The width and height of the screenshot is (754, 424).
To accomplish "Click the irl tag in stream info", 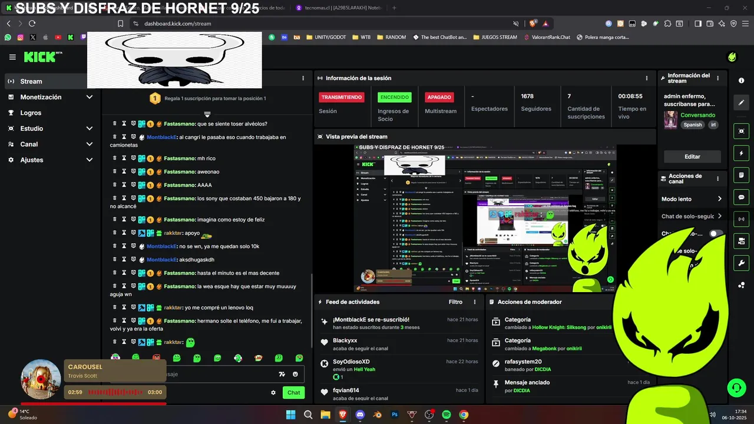I will point(713,125).
